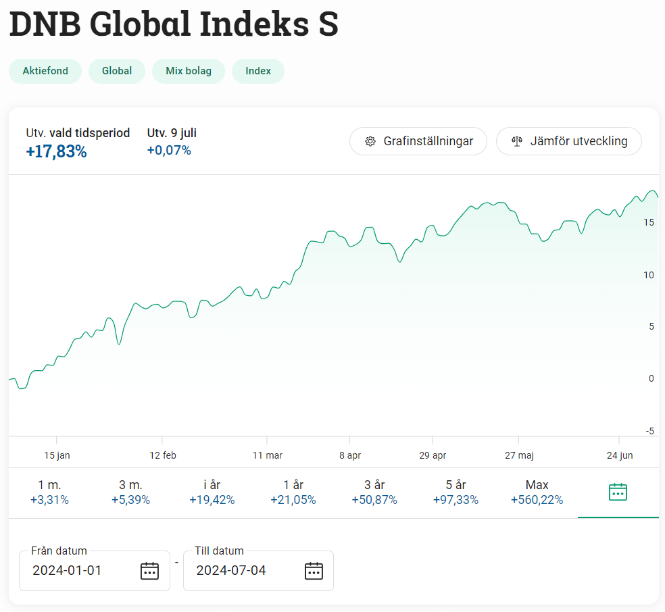Select the 3 m. period tab
The image size is (665, 612).
point(130,492)
